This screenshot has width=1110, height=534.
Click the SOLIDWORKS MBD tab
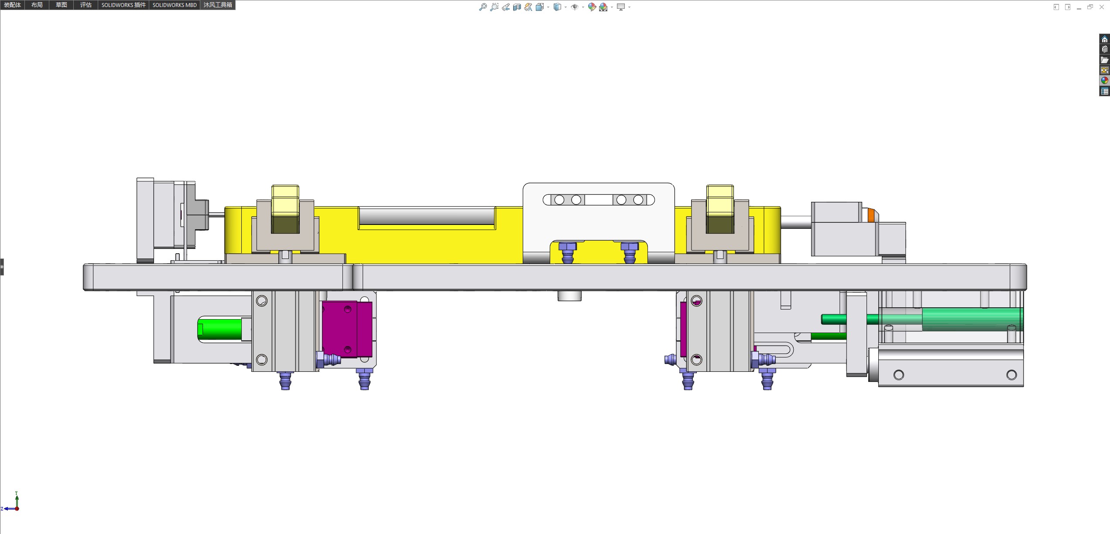(174, 5)
